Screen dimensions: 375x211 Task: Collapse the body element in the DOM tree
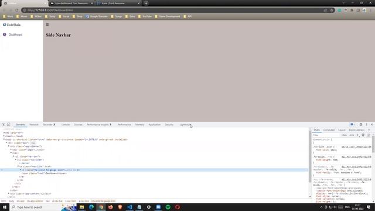coord(4,139)
